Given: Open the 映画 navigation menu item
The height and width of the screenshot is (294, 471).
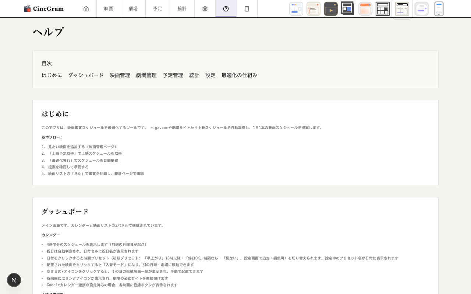Looking at the screenshot, I should coord(109,8).
